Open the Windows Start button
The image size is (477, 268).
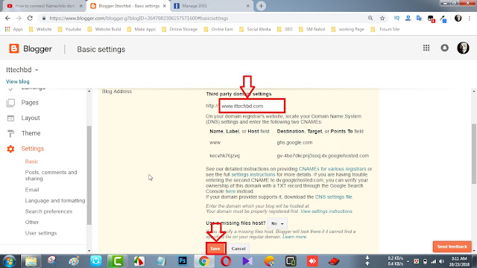[9, 261]
